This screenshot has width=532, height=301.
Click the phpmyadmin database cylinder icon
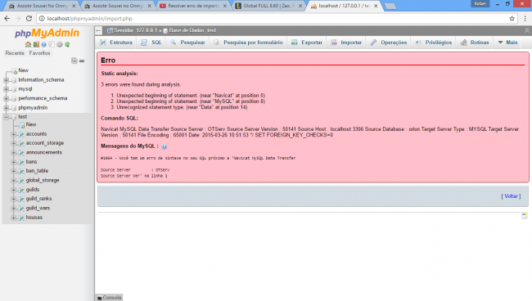[14, 108]
